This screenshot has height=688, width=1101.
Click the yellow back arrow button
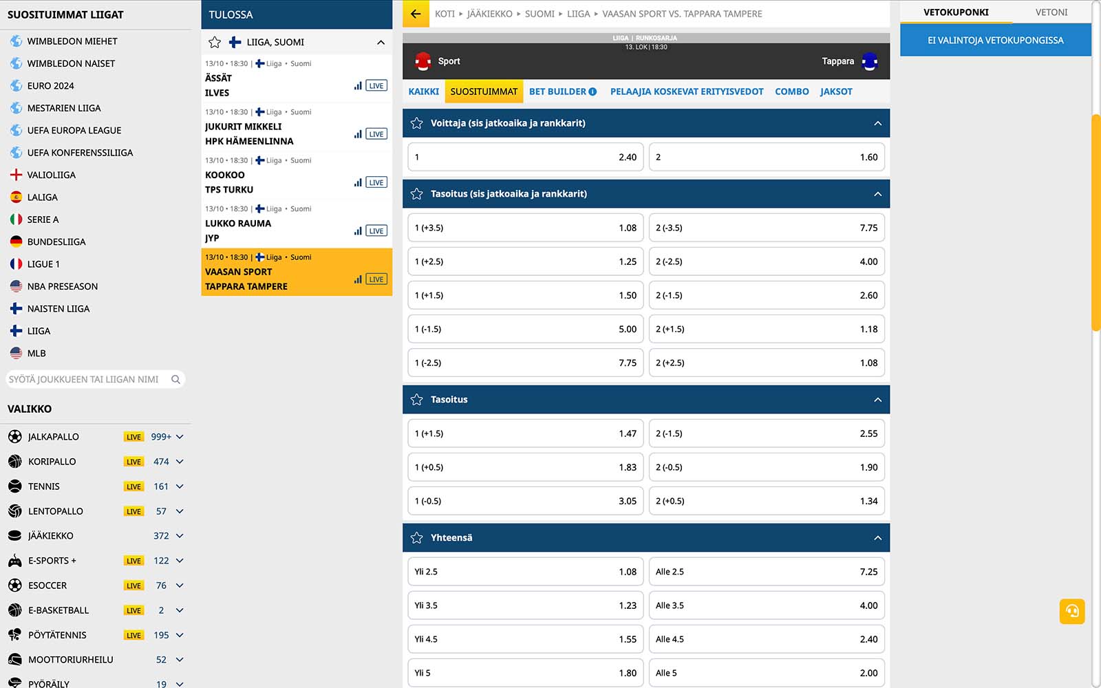pos(416,14)
